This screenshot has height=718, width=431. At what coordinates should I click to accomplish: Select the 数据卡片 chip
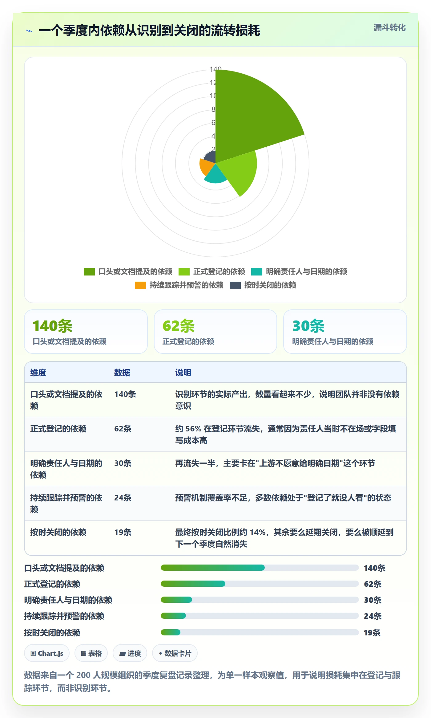175,653
